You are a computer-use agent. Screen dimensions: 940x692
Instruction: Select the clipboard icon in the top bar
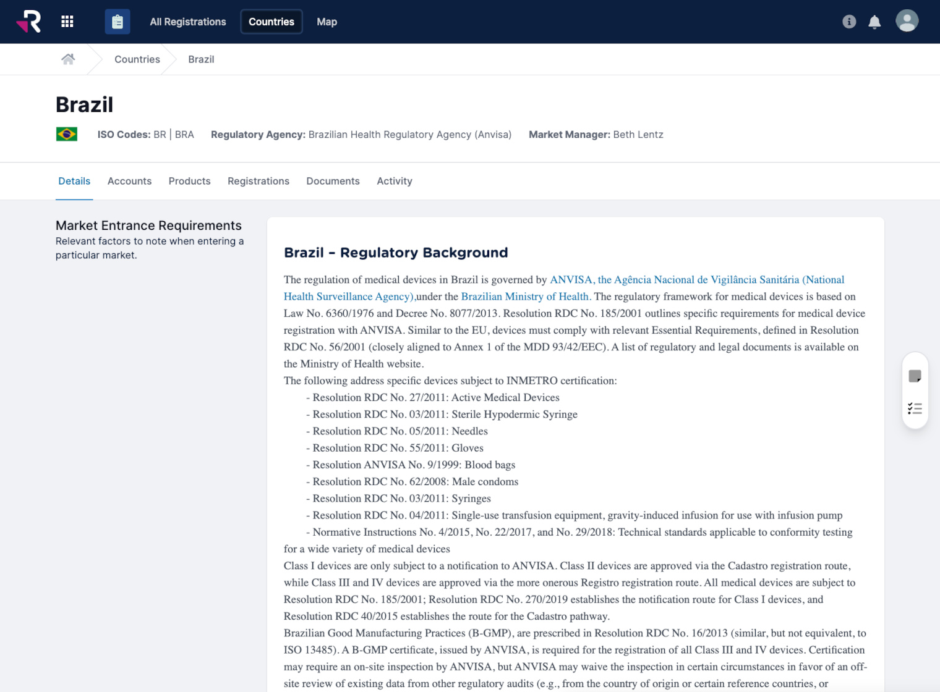tap(117, 21)
